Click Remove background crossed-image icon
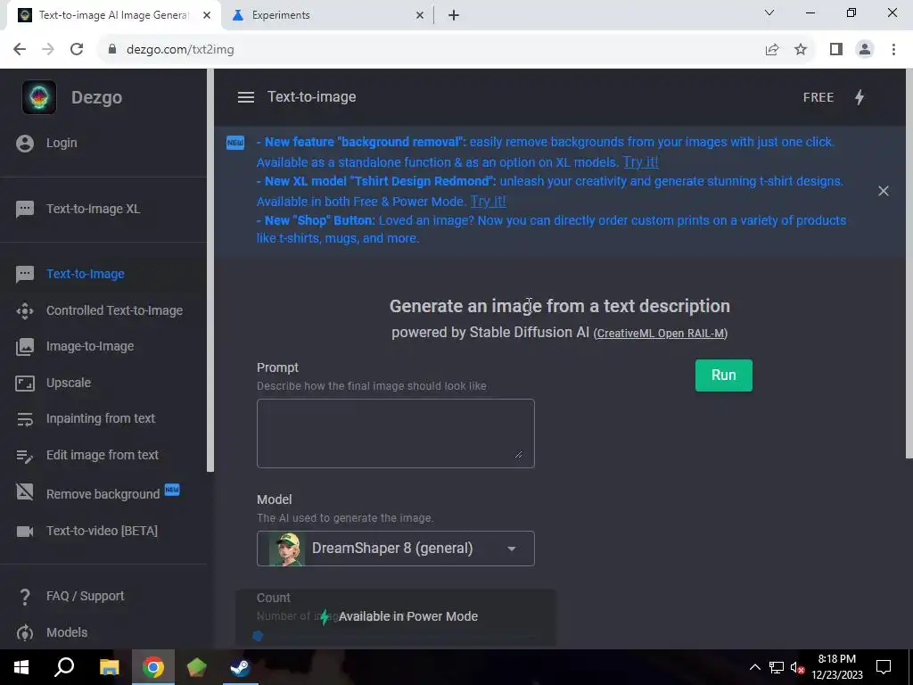 25,492
